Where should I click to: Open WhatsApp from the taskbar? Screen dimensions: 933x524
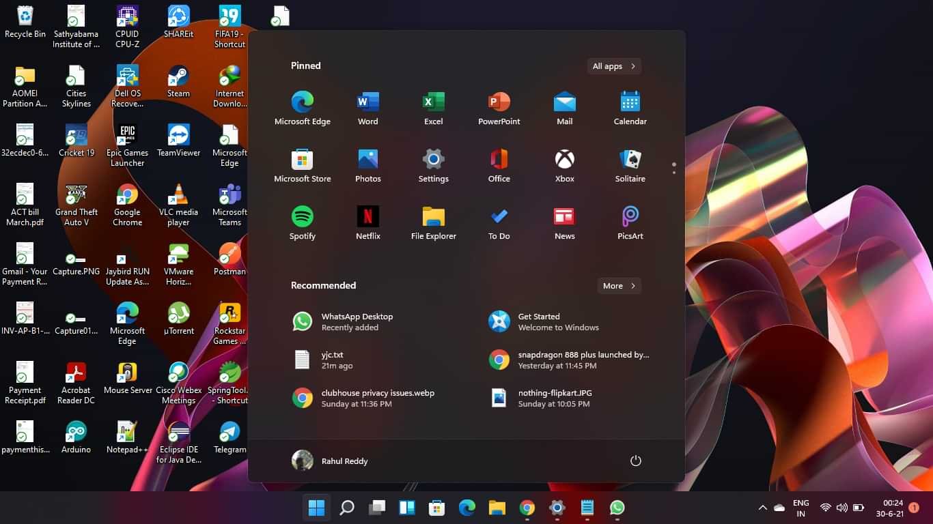tap(617, 508)
